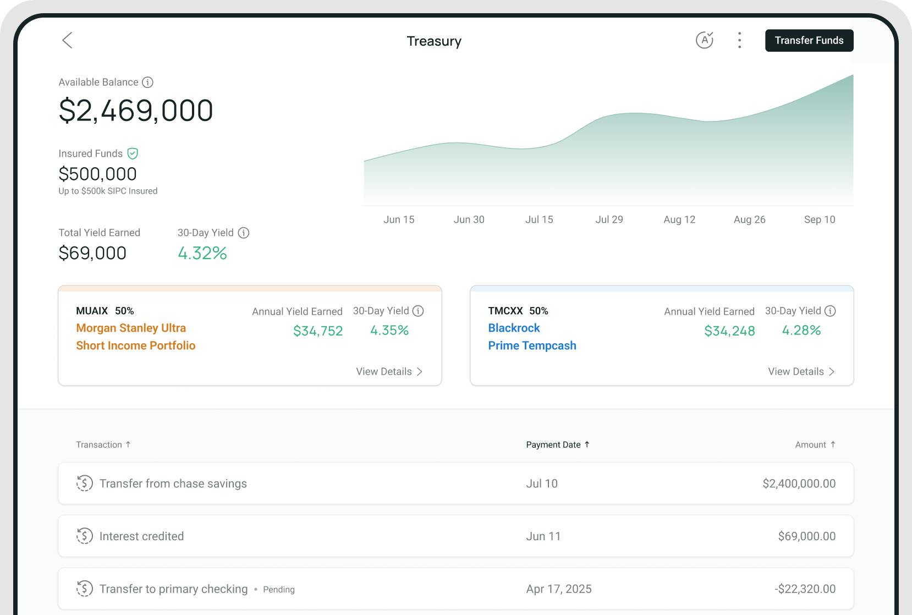This screenshot has width=912, height=615.
Task: Click the 4.28% yield on TMCXX card
Action: (801, 330)
